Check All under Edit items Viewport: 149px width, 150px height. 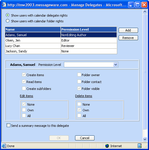tap(24, 115)
